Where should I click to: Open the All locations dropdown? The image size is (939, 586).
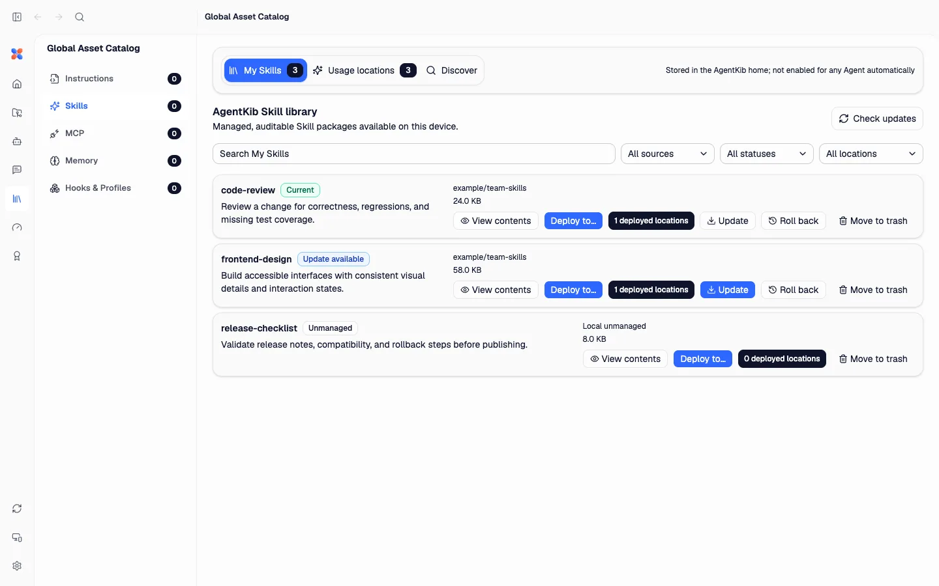tap(871, 154)
